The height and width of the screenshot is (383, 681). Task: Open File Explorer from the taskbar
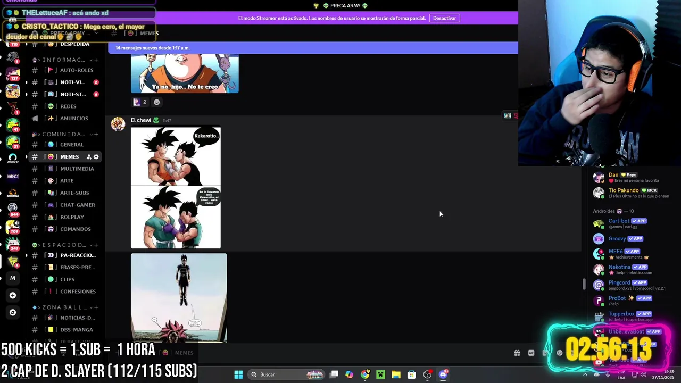point(396,374)
